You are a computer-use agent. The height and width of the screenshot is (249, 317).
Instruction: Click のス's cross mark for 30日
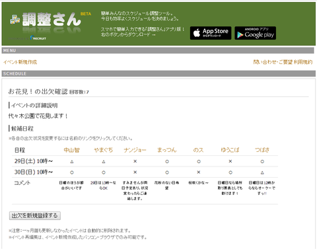tap(199, 172)
